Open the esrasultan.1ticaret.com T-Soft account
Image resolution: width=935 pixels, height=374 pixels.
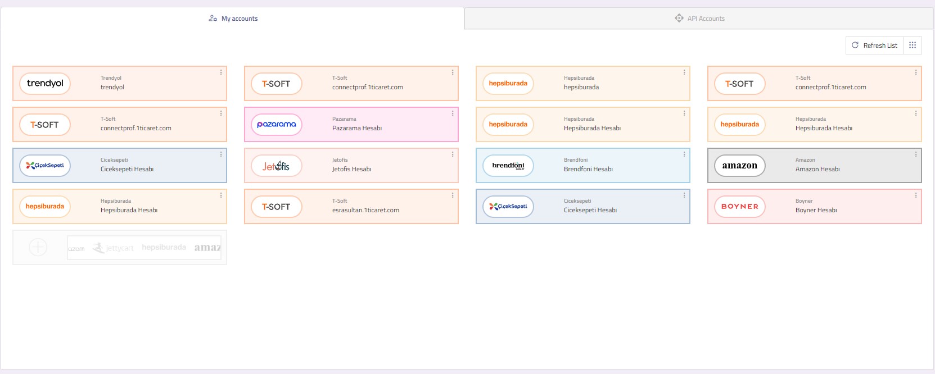point(365,211)
